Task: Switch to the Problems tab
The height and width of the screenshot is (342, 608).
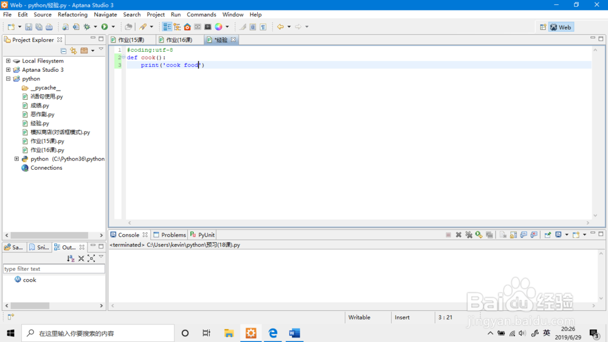Action: pyautogui.click(x=170, y=235)
